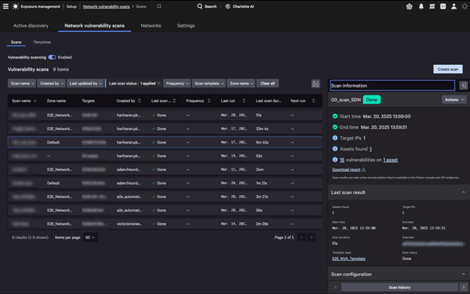Open the column layout settings icon

coord(316,84)
